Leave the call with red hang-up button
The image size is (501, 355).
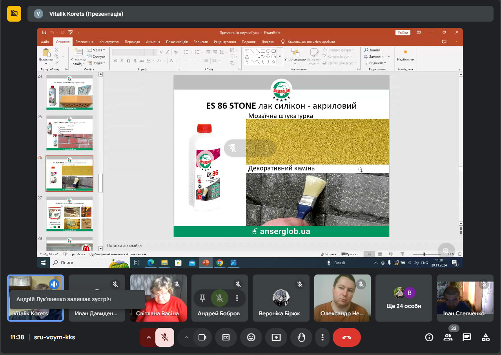tap(347, 337)
